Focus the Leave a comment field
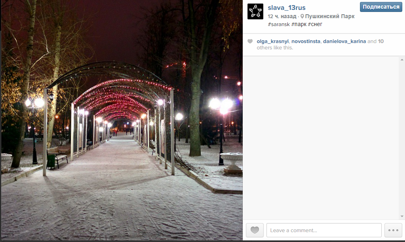Image resolution: width=405 pixels, height=242 pixels. coord(324,230)
